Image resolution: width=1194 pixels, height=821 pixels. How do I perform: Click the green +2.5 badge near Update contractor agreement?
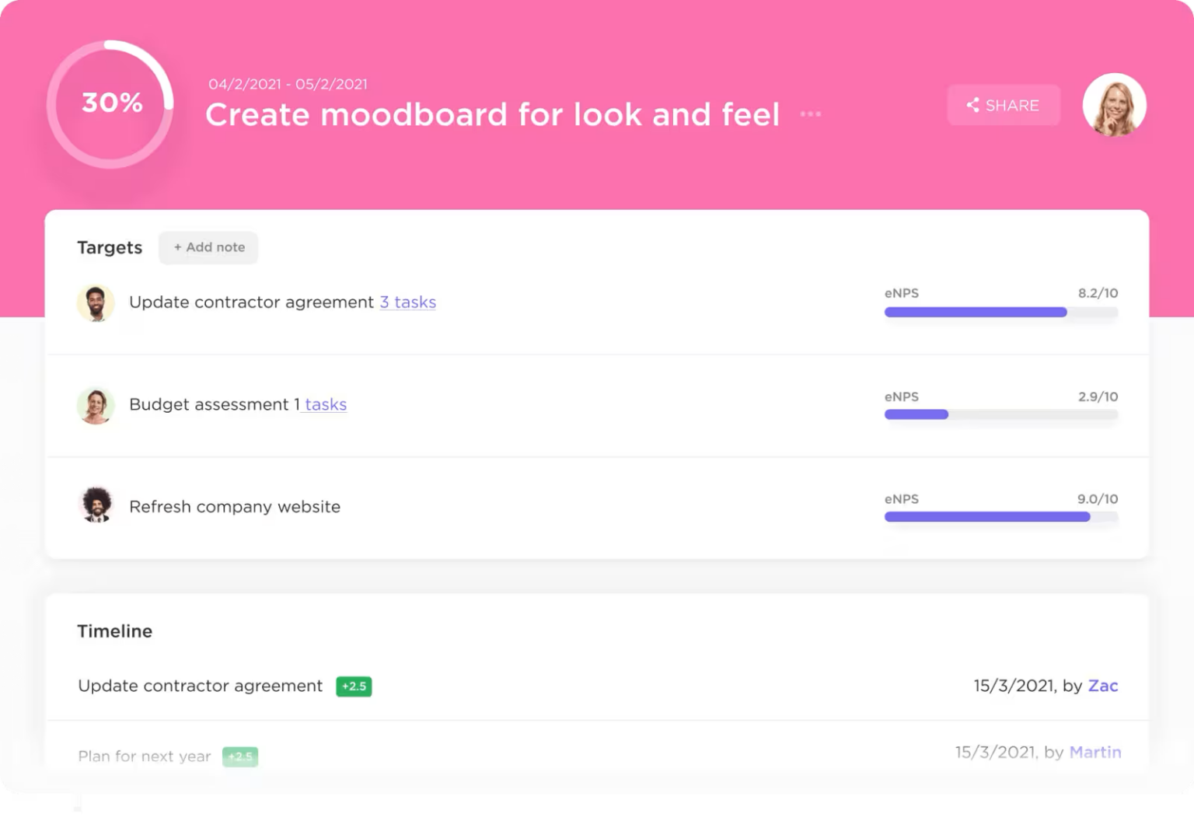tap(354, 686)
